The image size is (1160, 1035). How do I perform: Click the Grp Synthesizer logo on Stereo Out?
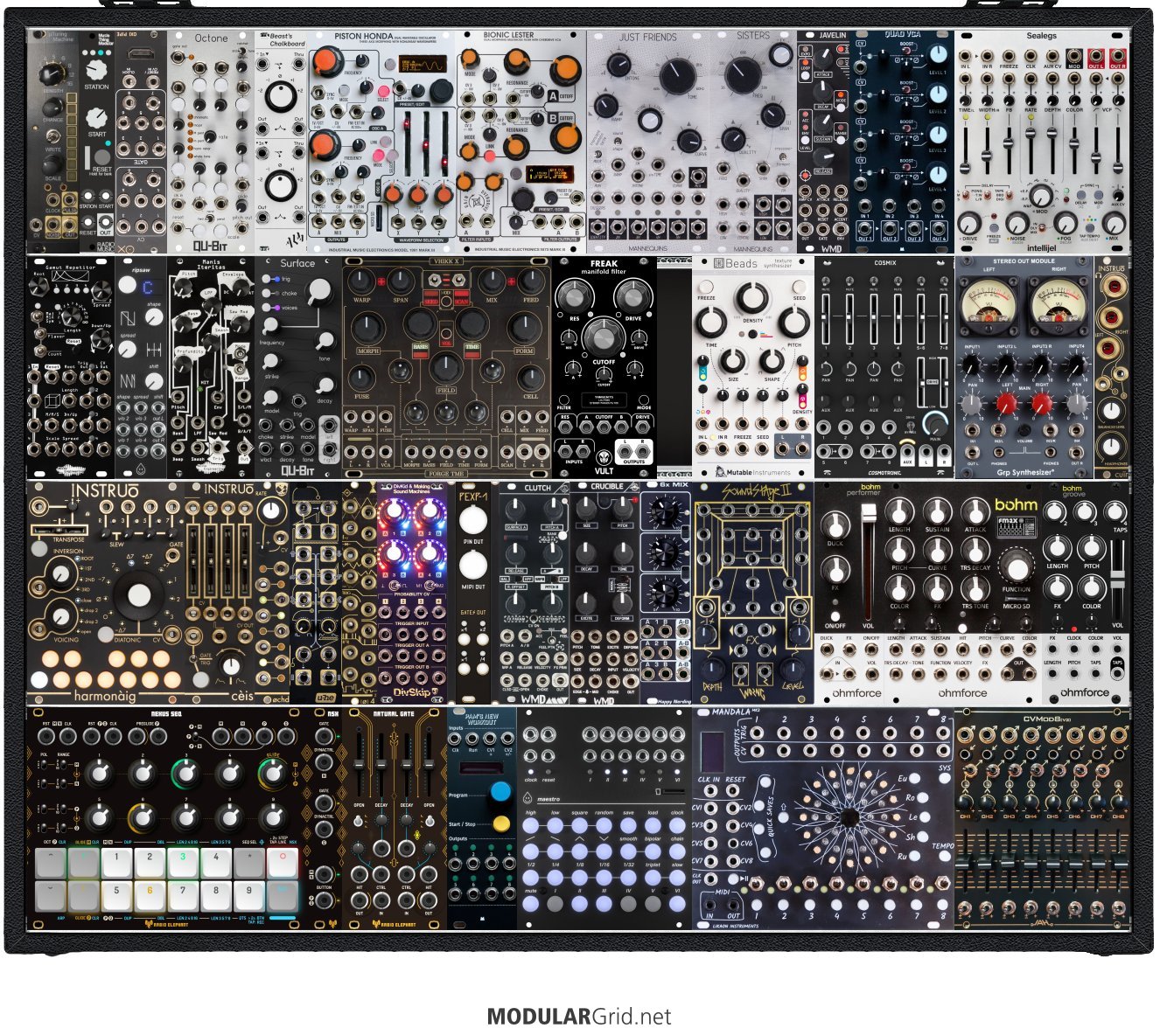point(1026,472)
